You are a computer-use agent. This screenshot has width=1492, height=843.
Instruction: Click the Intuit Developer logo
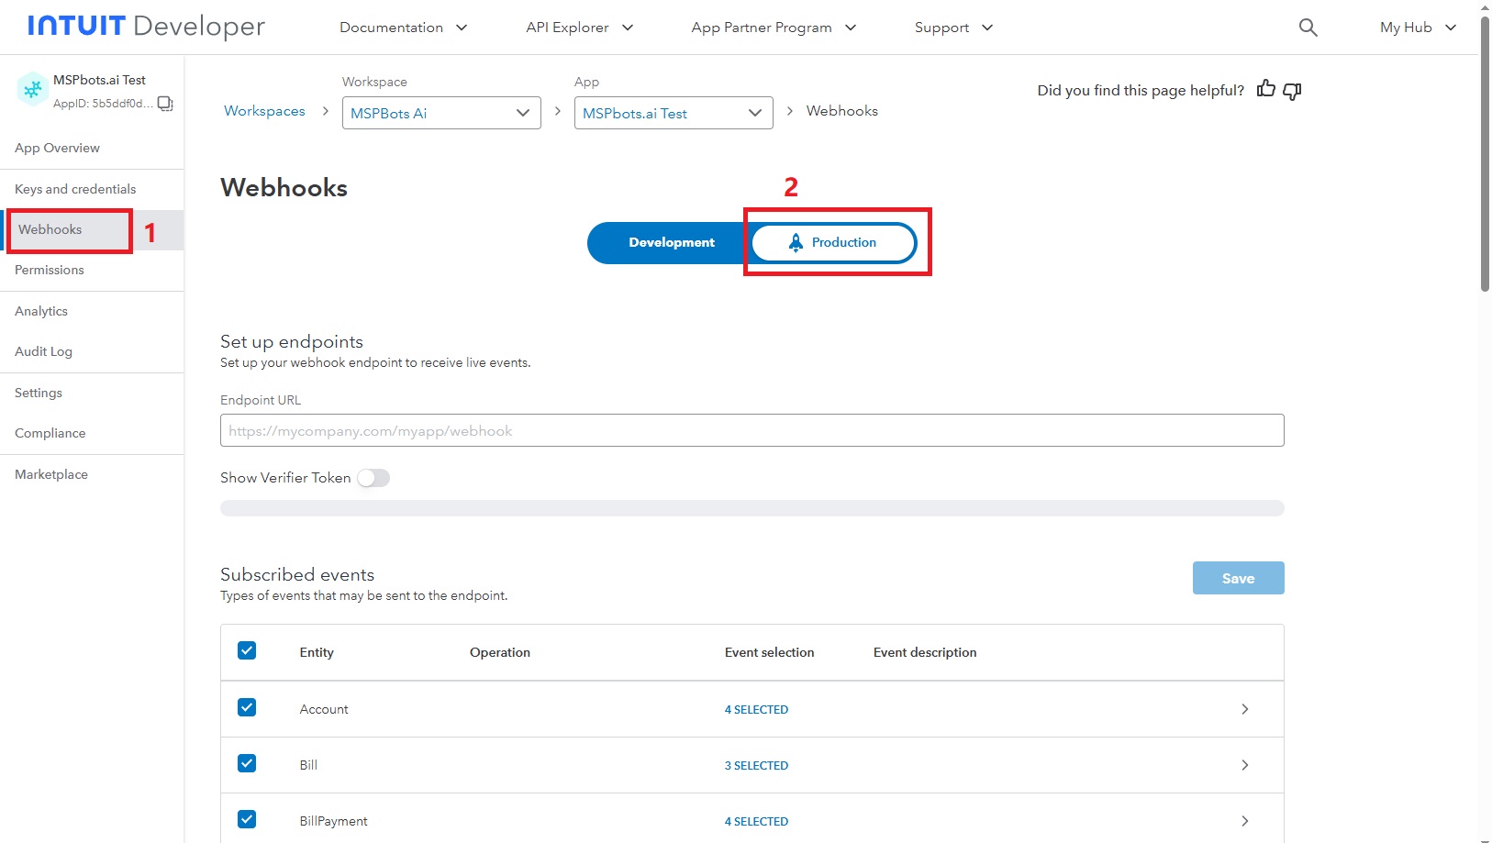146,27
